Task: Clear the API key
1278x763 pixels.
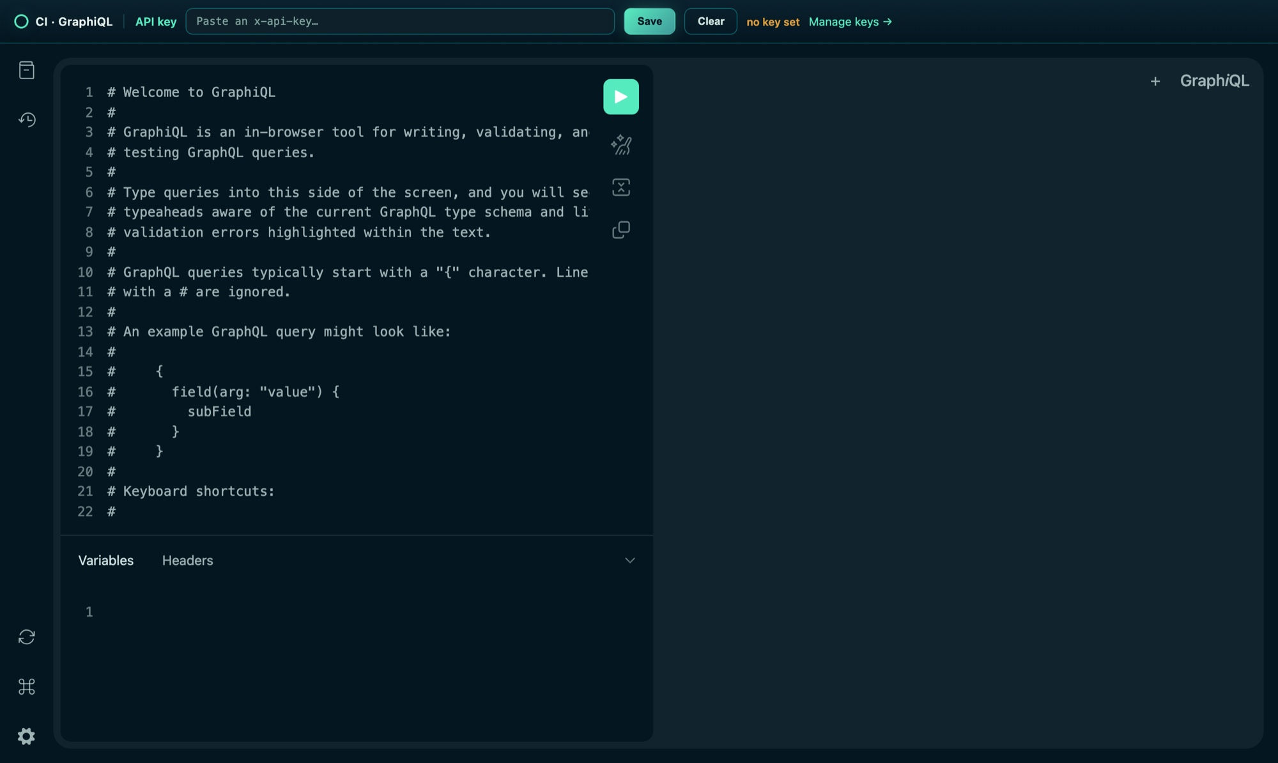Action: coord(711,21)
